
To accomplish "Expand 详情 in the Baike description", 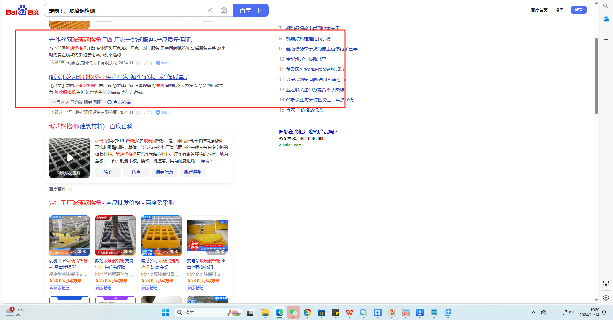I will [x=206, y=161].
